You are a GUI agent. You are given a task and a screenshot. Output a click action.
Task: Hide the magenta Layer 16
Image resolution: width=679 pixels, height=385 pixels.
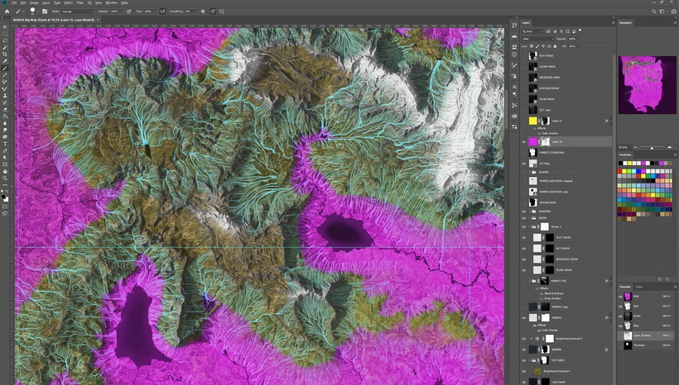(x=524, y=141)
